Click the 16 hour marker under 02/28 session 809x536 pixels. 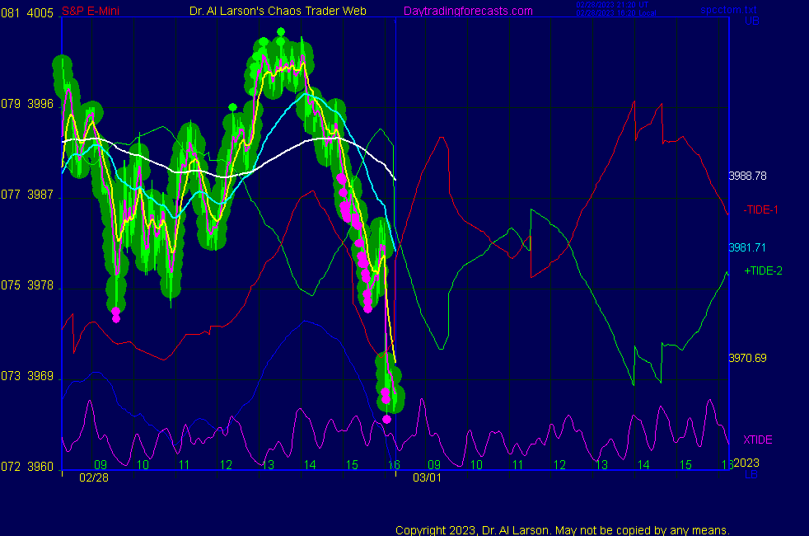tap(394, 465)
